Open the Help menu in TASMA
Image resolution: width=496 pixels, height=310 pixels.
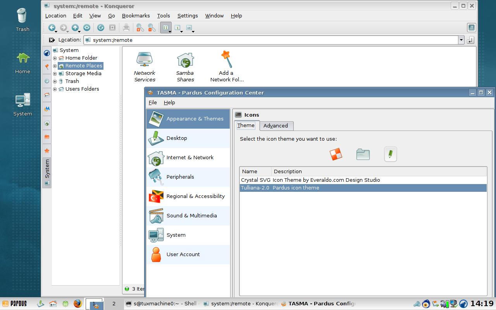coord(169,102)
